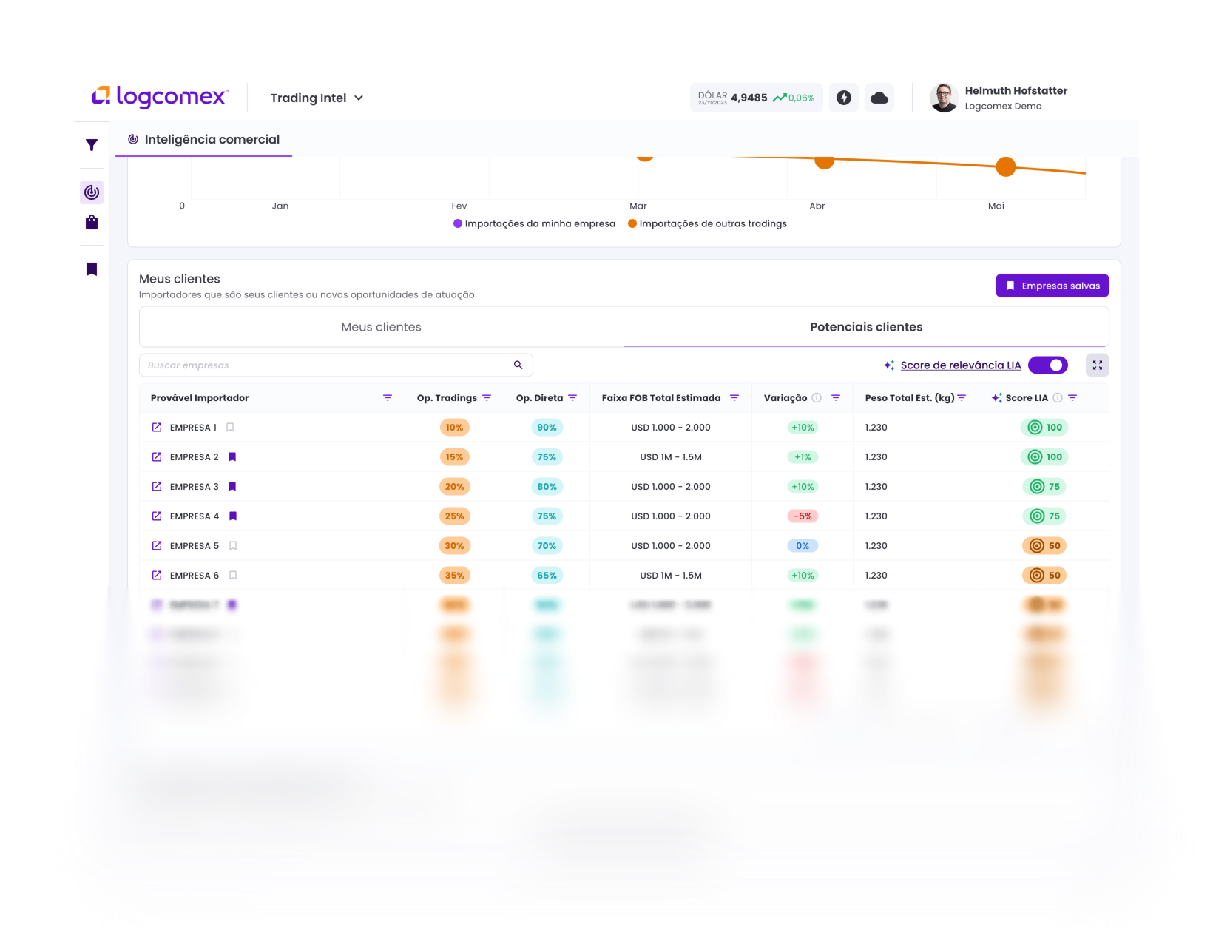The height and width of the screenshot is (947, 1213).
Task: Click EMPRESA 6 FOB range USD 1M - 1.5M
Action: [x=671, y=576]
